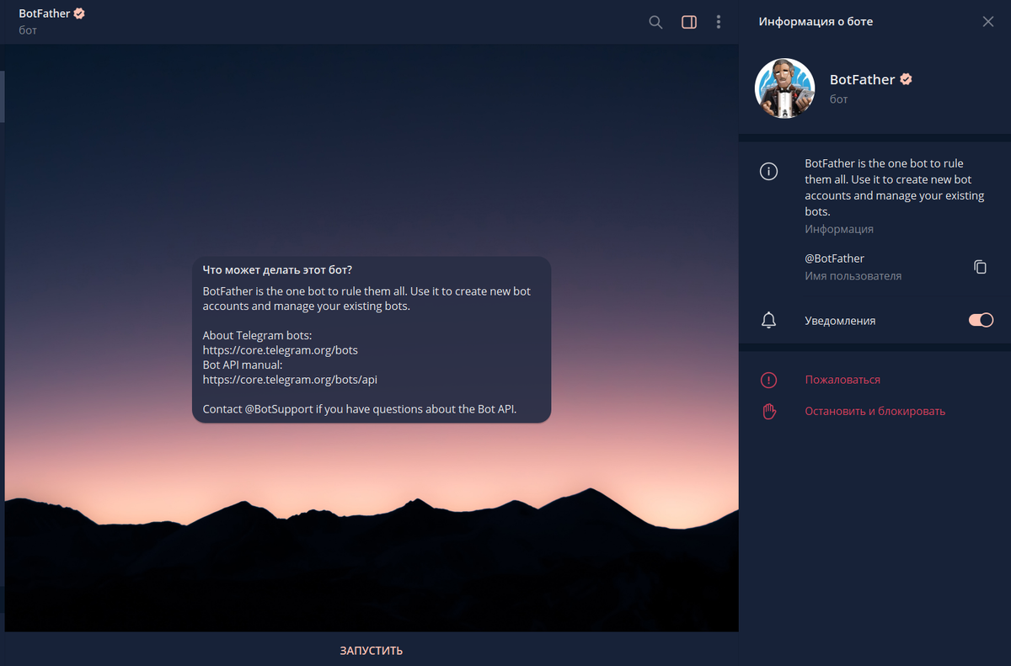Viewport: 1011px width, 666px height.
Task: Open the https://core.telegram.org/bots/api link
Action: (290, 380)
